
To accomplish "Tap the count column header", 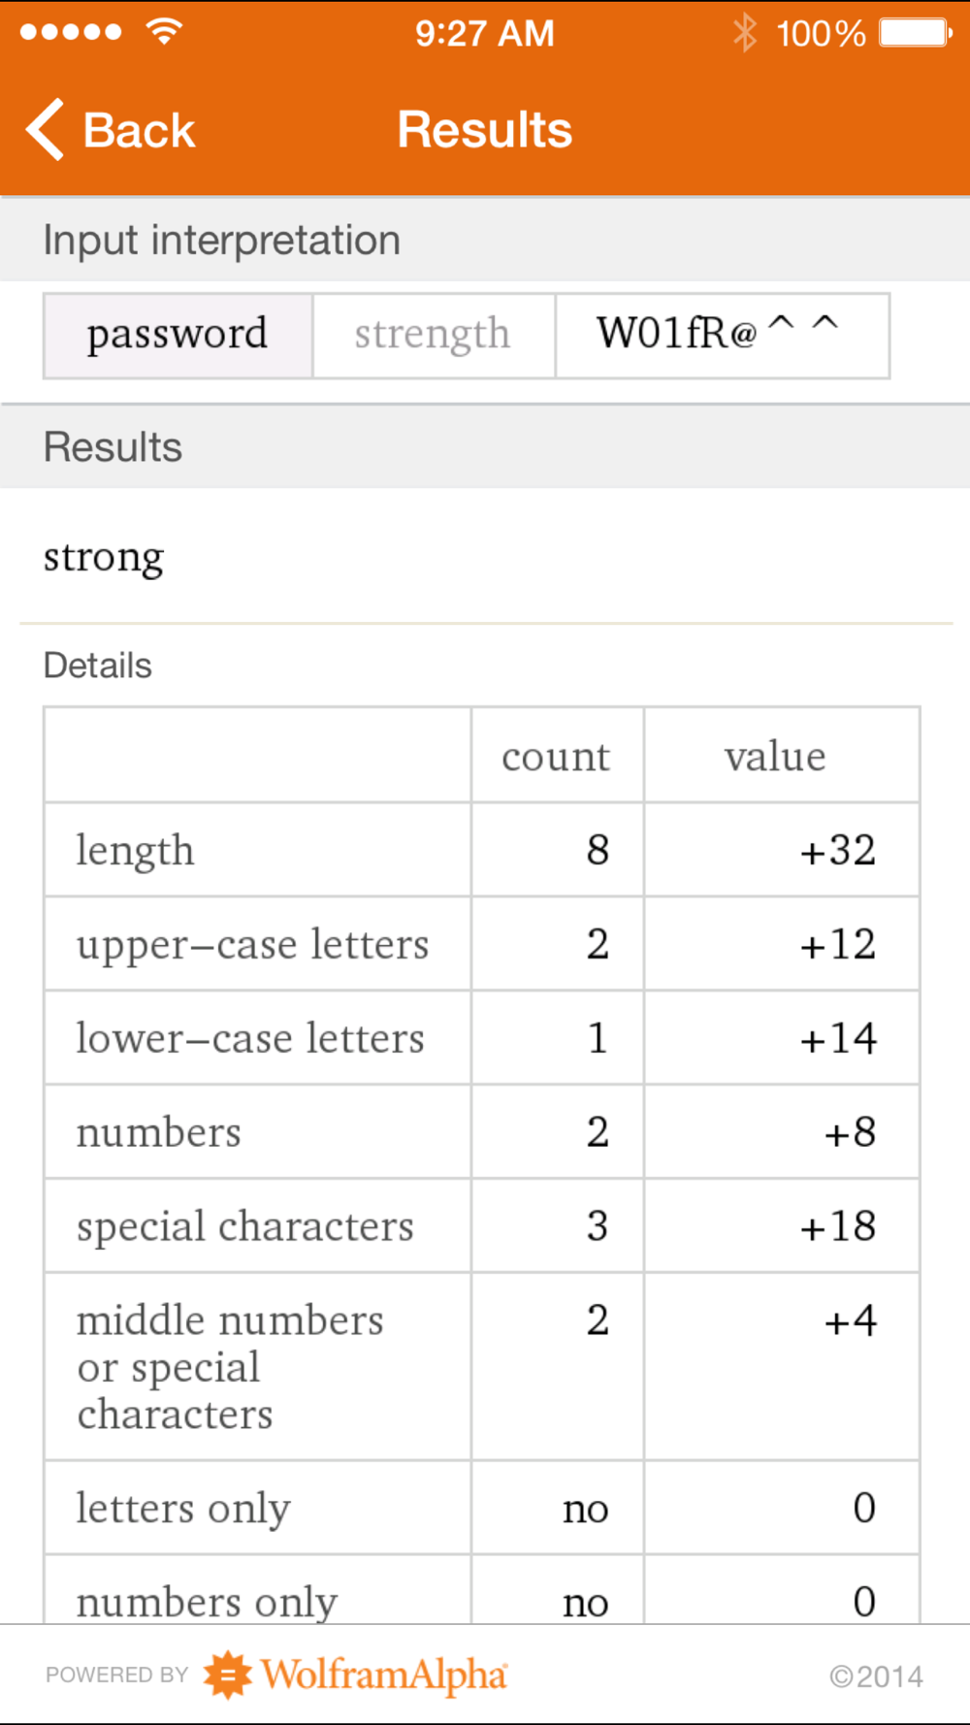I will click(x=557, y=756).
